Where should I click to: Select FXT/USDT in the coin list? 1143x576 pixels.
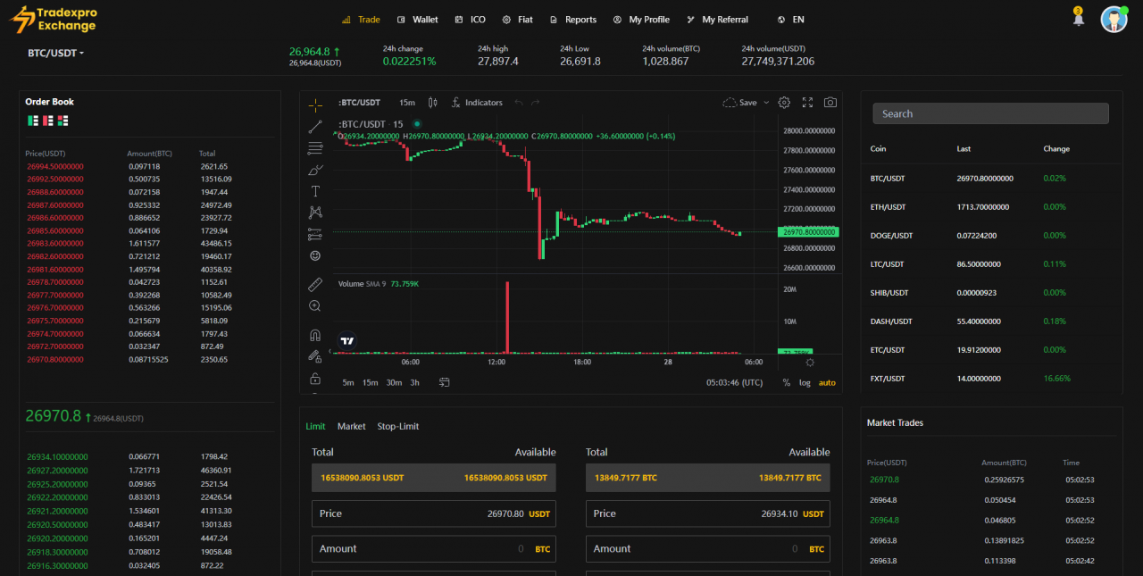[991, 378]
